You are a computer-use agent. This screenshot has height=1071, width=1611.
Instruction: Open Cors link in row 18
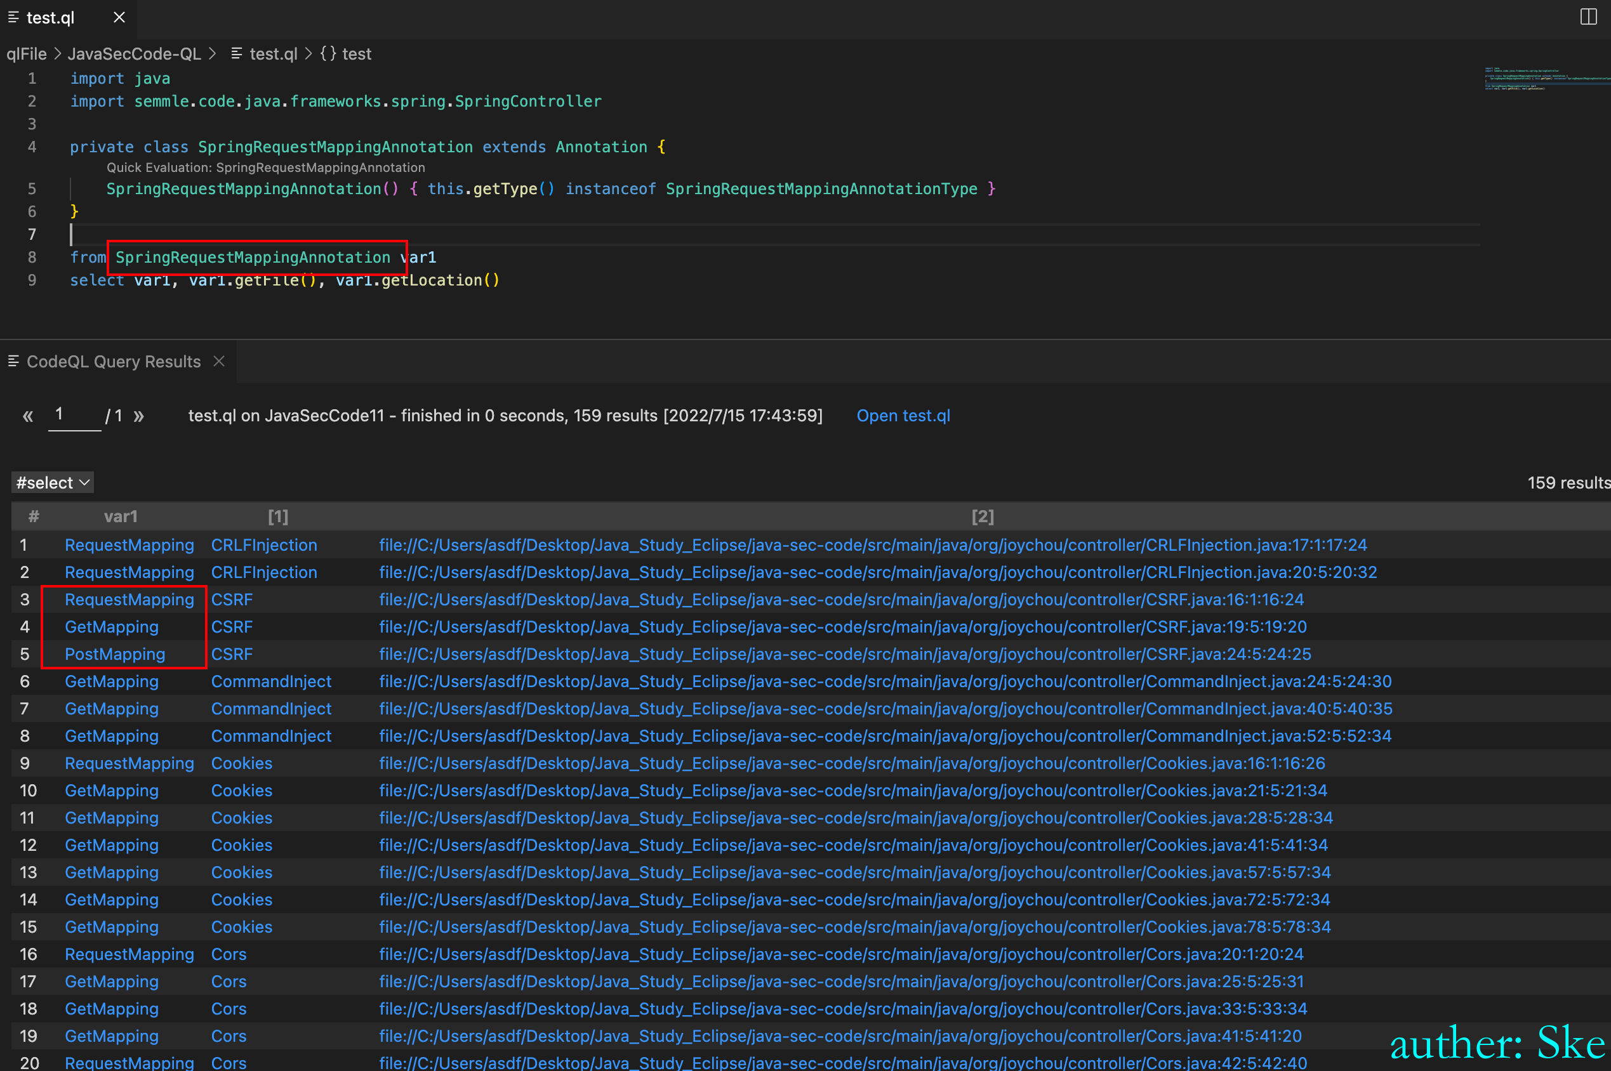229,1009
